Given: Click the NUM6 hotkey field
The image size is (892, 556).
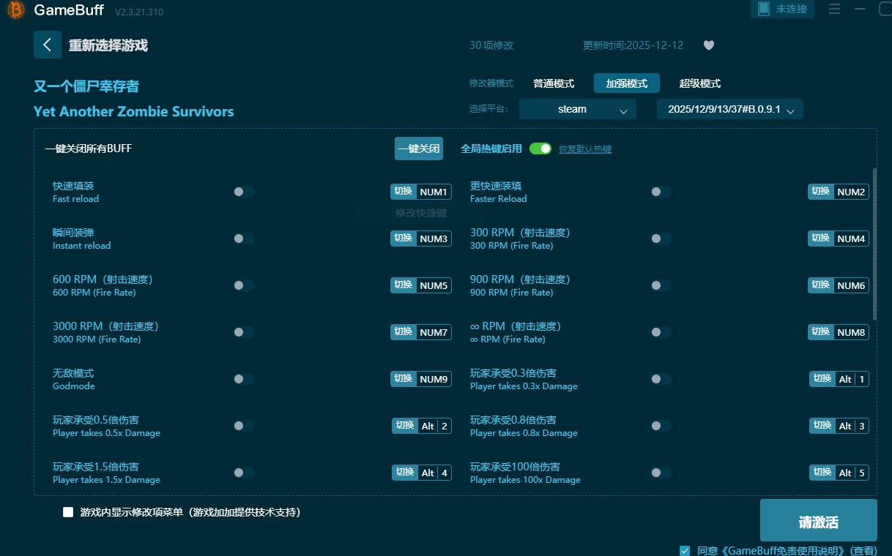Looking at the screenshot, I should click(851, 285).
